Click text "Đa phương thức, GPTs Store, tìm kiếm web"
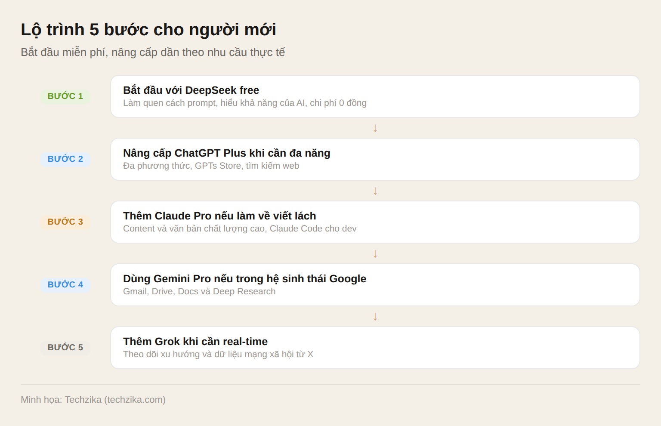 click(x=211, y=166)
